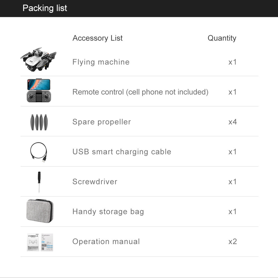The width and height of the screenshot is (278, 278).
Task: Click the x1 quantity beside Flying machine
Action: (232, 62)
